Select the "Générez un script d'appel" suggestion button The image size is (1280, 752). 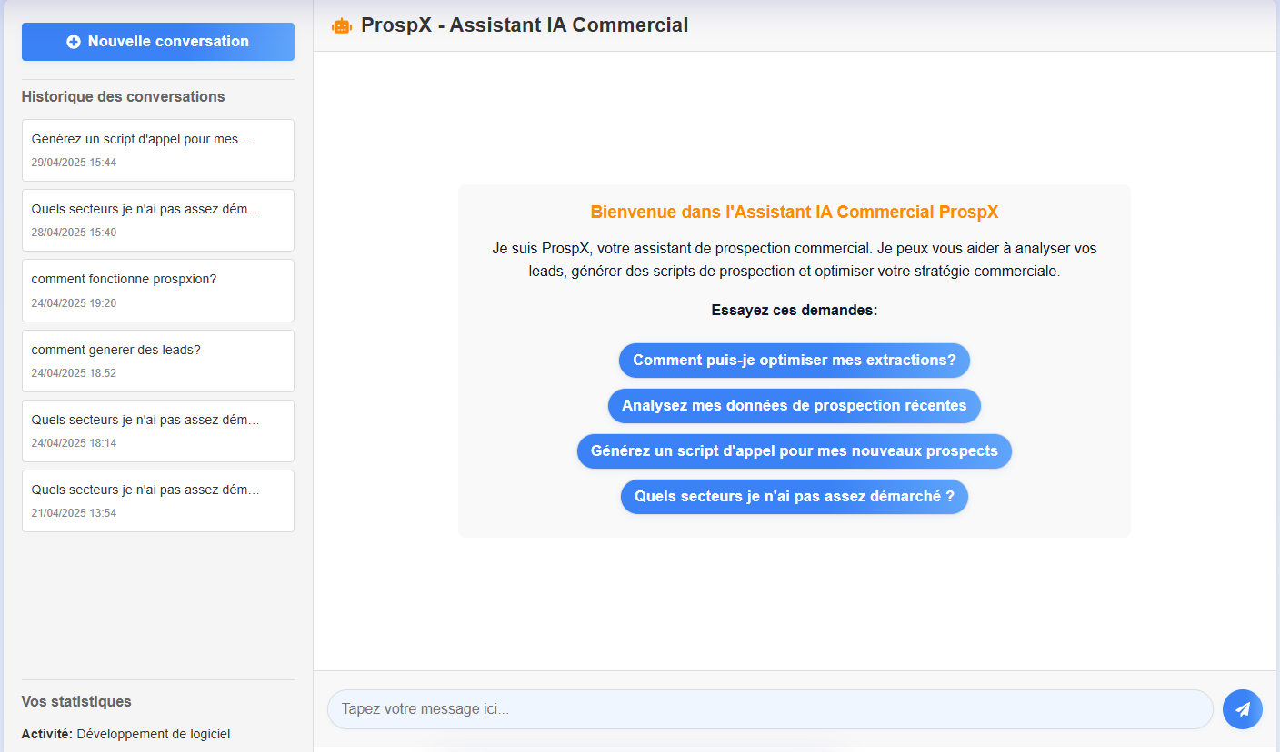click(794, 451)
